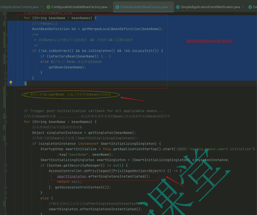Expand the collapsed {...} placeholder after isFactoryBean(beanName)
257x215 pixels.
pos(106,56)
